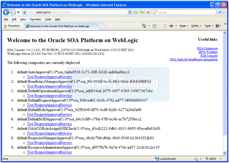Click the 100% zoom level button

211,159
